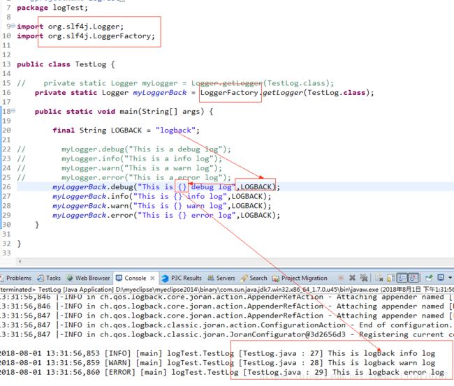Viewport: 454px width, 386px height.
Task: Click the console "[INFO]" log output line
Action: [x=217, y=353]
